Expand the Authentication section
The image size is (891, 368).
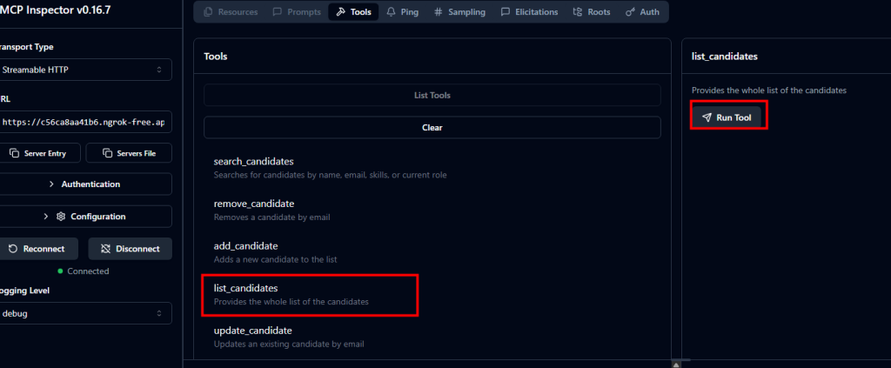(x=85, y=184)
